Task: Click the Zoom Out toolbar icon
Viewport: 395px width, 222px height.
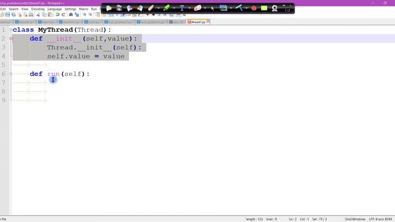Action: [x=90, y=15]
